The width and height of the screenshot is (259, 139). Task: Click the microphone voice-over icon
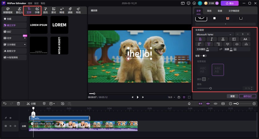coord(189,103)
